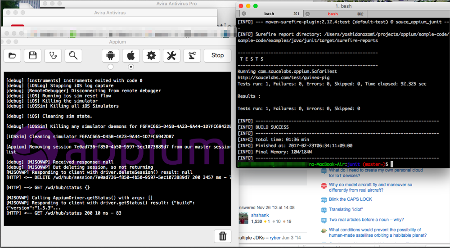
Task: Click 'Instruments exited with code 0' log line
Action: [74, 81]
